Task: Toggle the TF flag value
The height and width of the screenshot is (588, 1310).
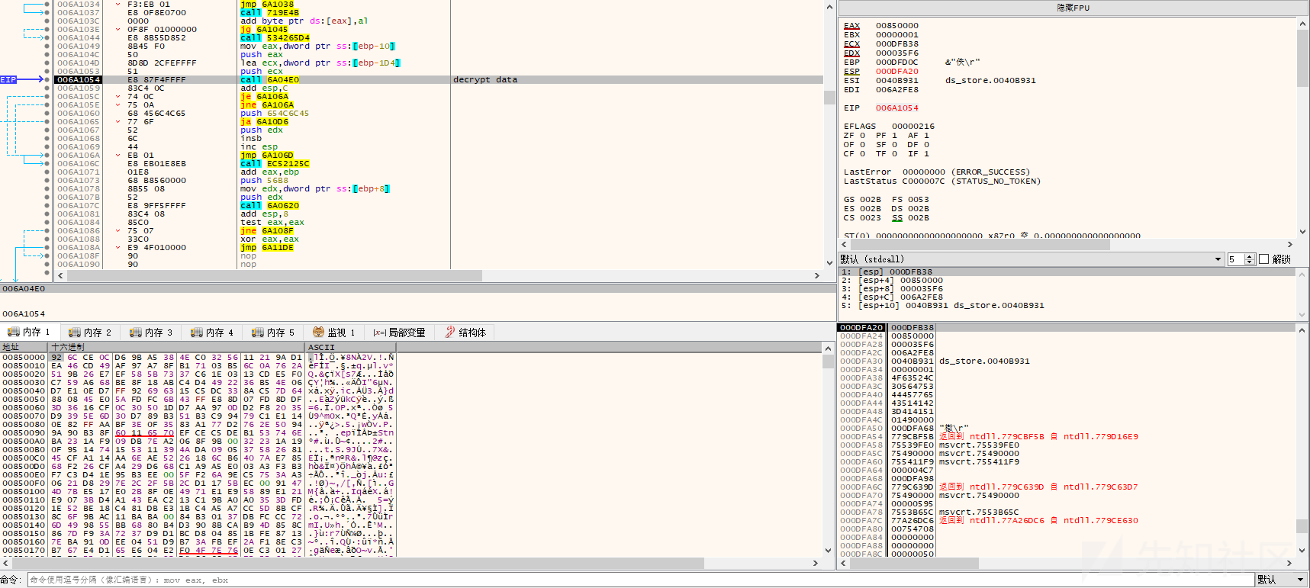Action: coord(895,154)
